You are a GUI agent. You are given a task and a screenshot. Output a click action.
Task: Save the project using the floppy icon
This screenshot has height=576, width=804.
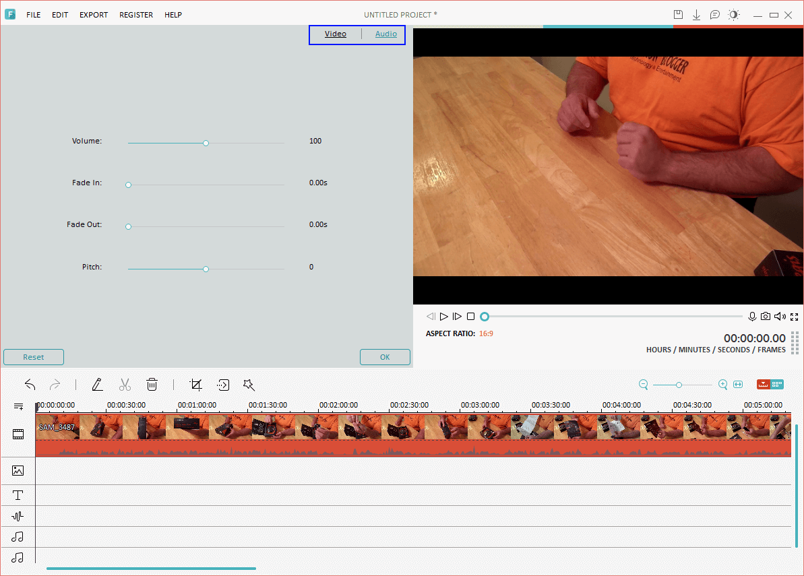point(679,15)
